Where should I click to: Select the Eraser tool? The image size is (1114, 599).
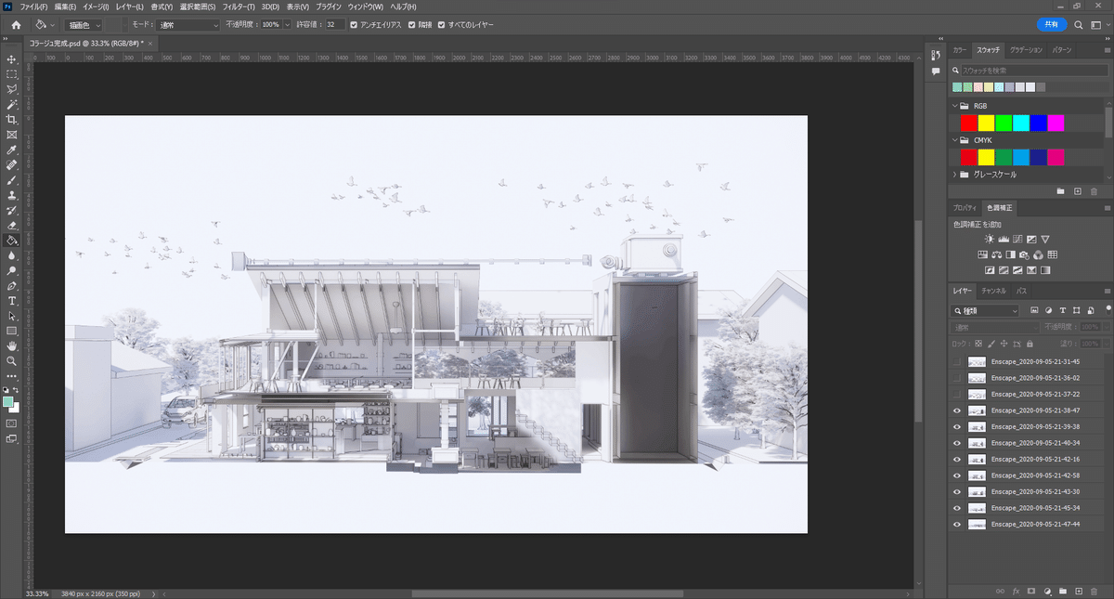coord(12,225)
